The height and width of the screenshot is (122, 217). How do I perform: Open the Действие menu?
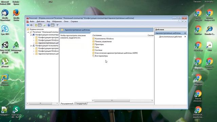click(41, 21)
